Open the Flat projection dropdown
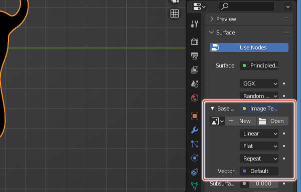Viewport: 301px width, 192px height. 259,146
